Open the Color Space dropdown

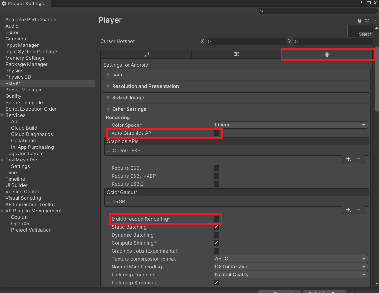290,125
